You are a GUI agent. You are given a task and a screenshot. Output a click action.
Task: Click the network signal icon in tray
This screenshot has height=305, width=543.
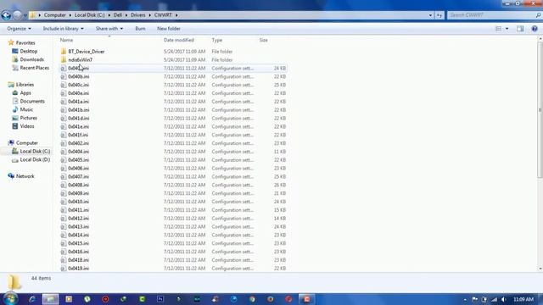point(494,299)
